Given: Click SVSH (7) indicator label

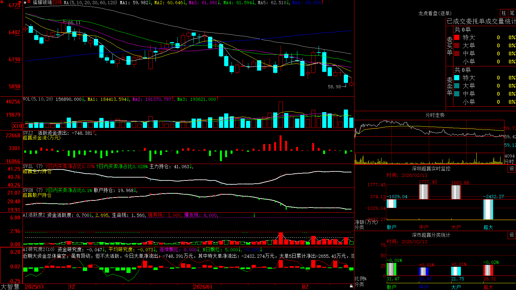Looking at the screenshot, I should (x=33, y=190).
